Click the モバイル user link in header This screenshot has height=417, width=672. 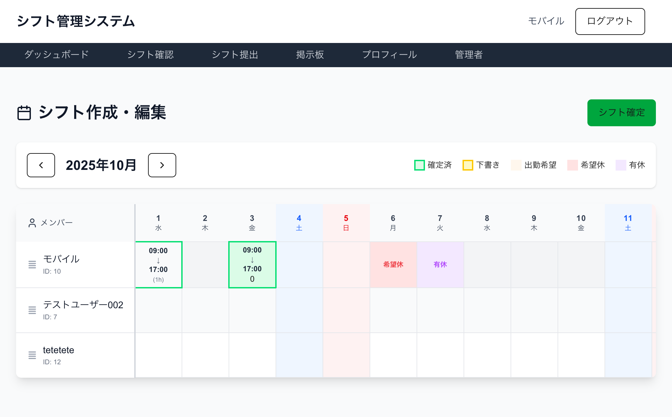tap(546, 21)
